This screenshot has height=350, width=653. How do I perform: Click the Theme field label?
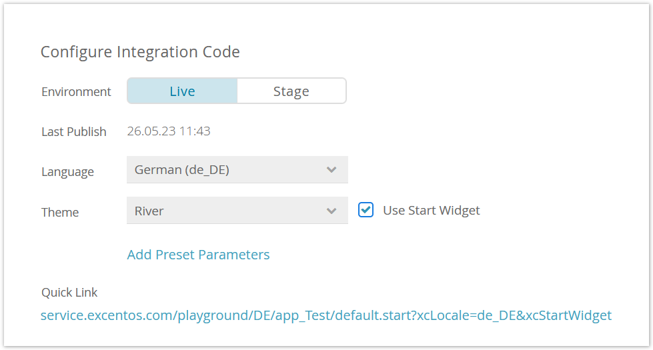click(x=60, y=212)
